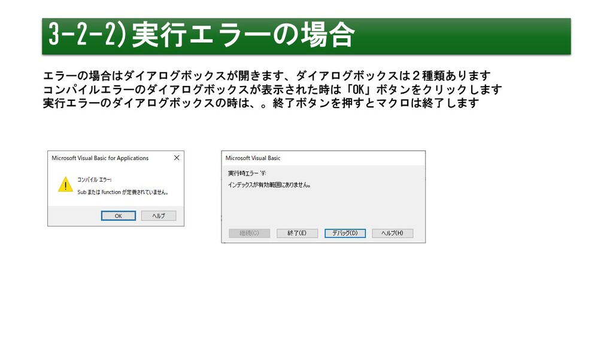The width and height of the screenshot is (613, 344).
Task: Click the disabled 継続(C) button
Action: pyautogui.click(x=250, y=233)
